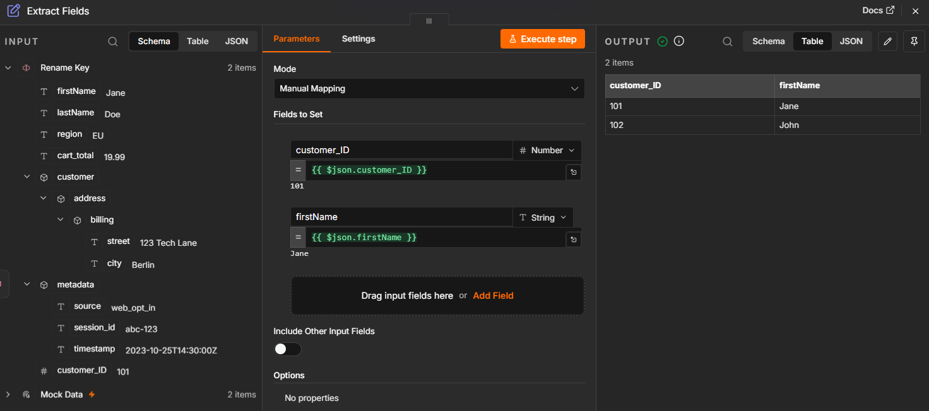Click the address object cube icon

coord(61,199)
